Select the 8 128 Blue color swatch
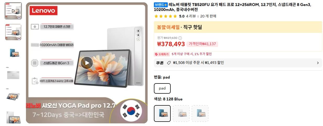 click(162, 113)
